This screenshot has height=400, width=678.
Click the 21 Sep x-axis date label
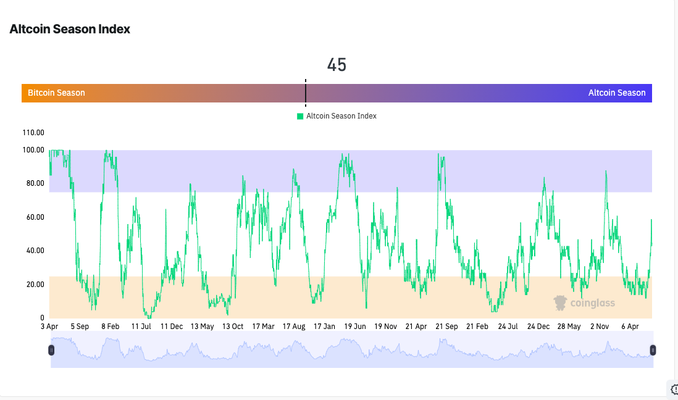[x=446, y=327]
